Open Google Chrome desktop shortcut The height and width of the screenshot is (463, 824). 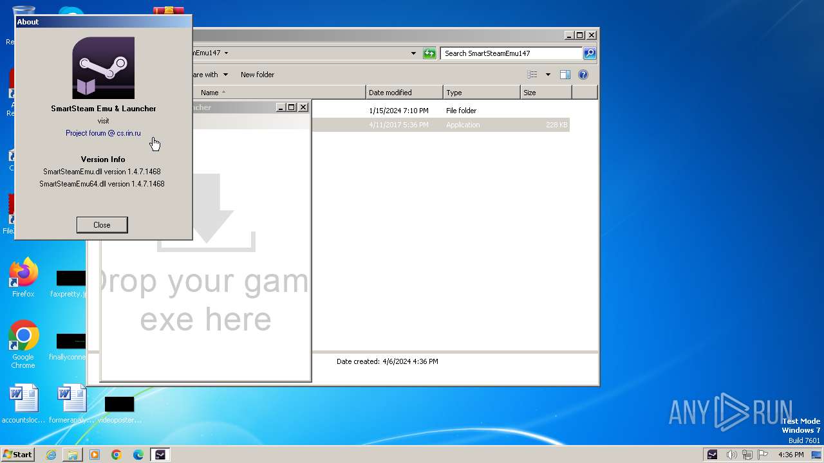coord(23,345)
